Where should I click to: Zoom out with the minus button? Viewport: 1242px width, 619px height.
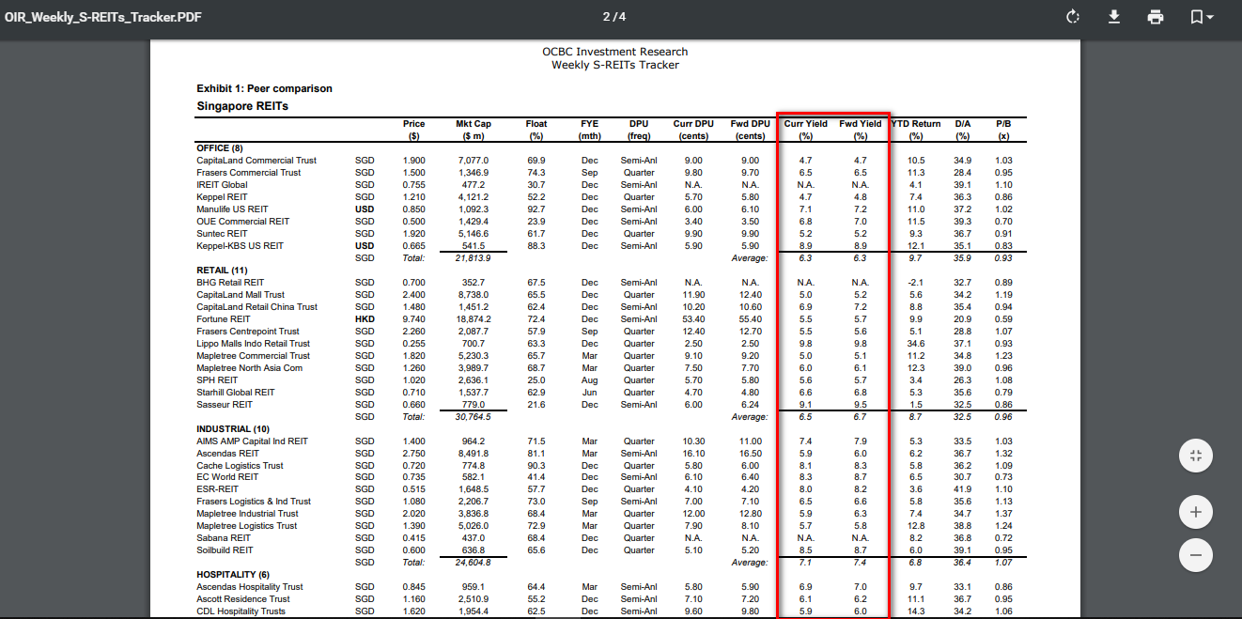click(x=1195, y=554)
